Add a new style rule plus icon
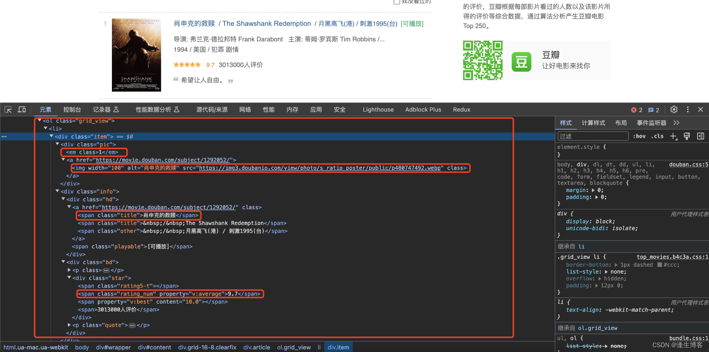Image resolution: width=709 pixels, height=352 pixels. (674, 136)
